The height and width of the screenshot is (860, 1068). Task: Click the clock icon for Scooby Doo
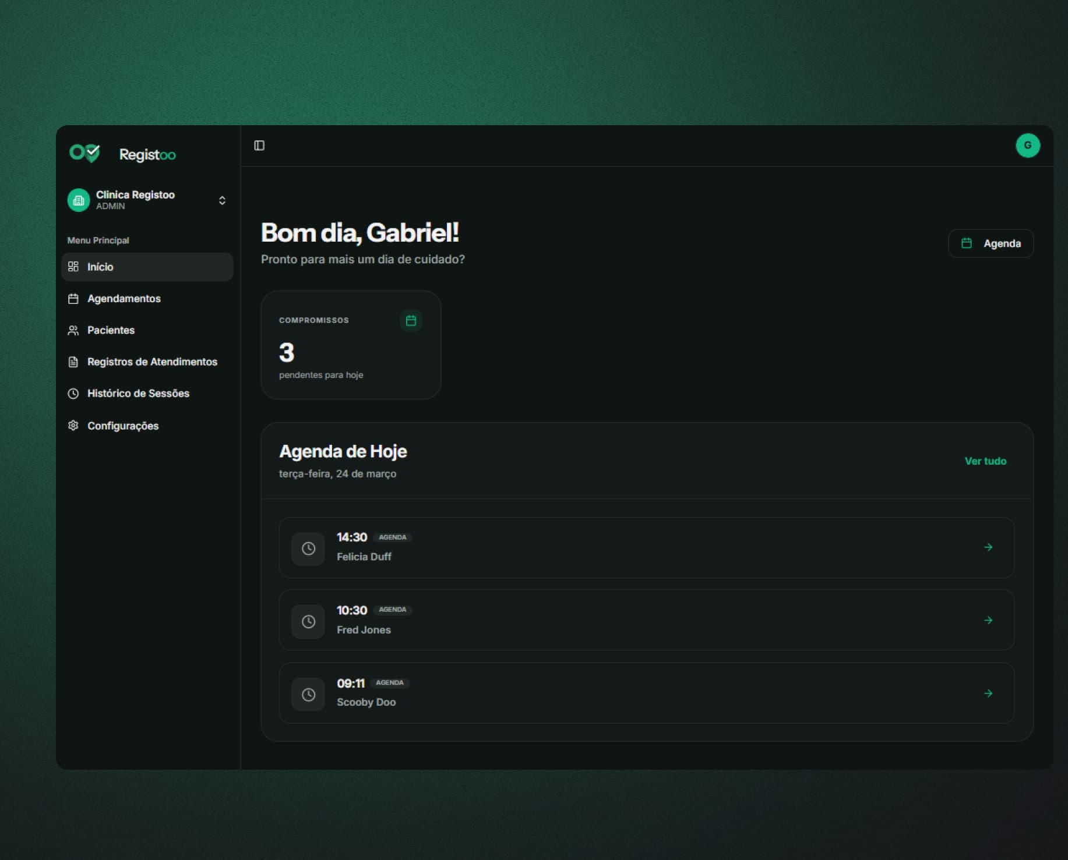308,694
